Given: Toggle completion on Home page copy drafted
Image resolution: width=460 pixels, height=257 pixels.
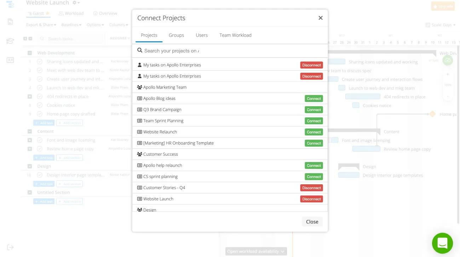Looking at the screenshot, I should (40, 114).
